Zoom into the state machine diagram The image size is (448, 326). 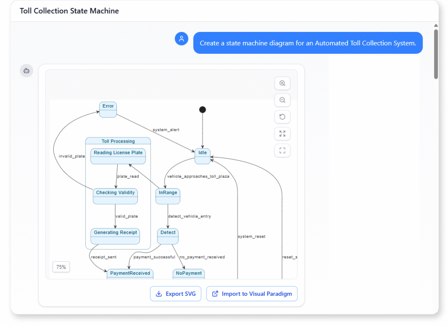point(282,83)
